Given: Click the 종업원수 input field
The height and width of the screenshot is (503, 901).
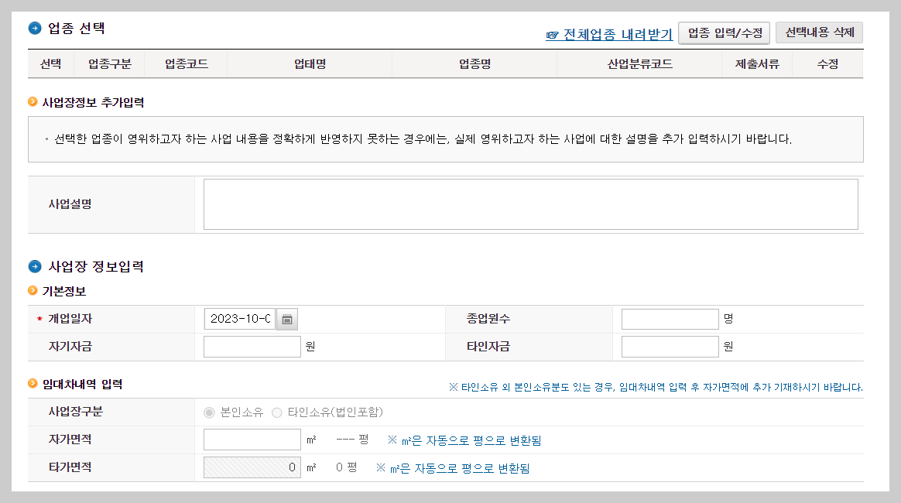Looking at the screenshot, I should click(670, 318).
